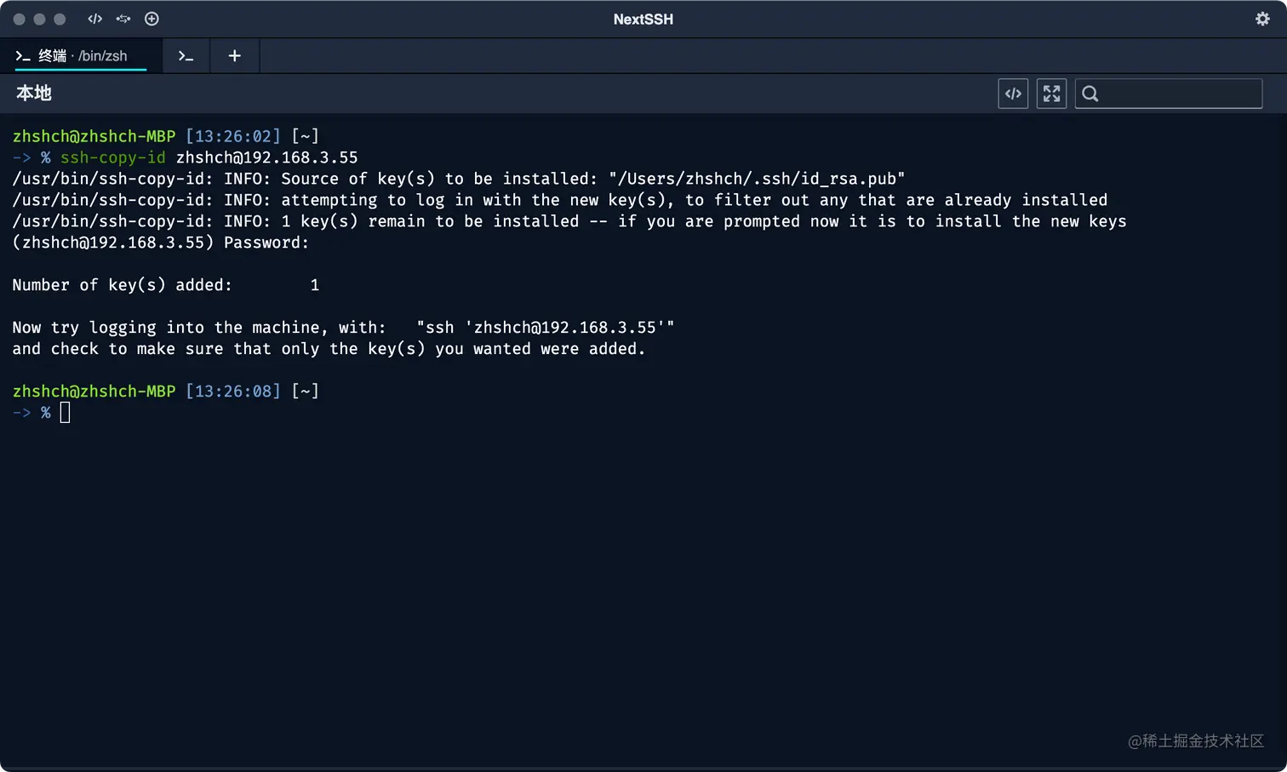Click the NextSSH window title
The height and width of the screenshot is (772, 1287).
[x=643, y=19]
